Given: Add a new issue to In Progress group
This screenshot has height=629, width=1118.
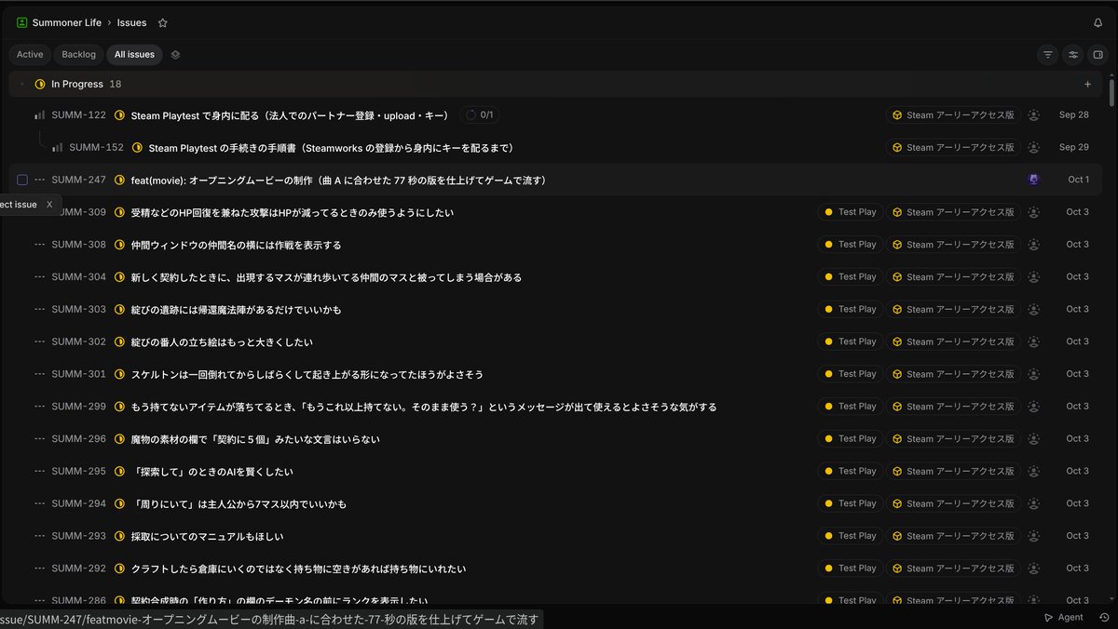Looking at the screenshot, I should point(1087,84).
